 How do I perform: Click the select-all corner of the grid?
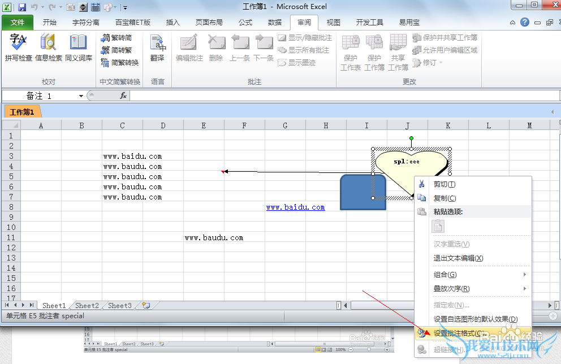coord(11,125)
